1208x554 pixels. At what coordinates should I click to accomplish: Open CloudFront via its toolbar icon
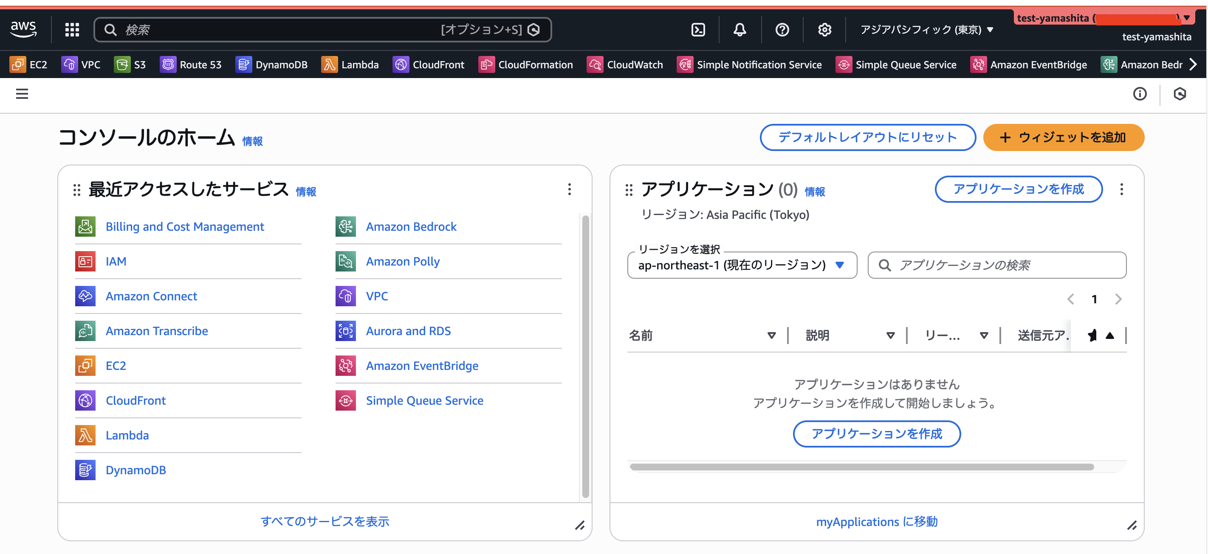[x=428, y=64]
